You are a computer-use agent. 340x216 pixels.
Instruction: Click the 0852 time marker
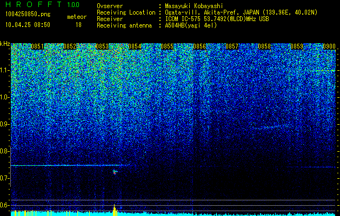70,46
